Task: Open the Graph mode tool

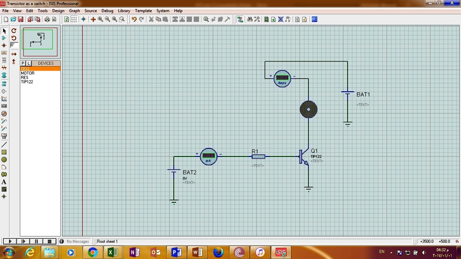Action: click(4, 98)
